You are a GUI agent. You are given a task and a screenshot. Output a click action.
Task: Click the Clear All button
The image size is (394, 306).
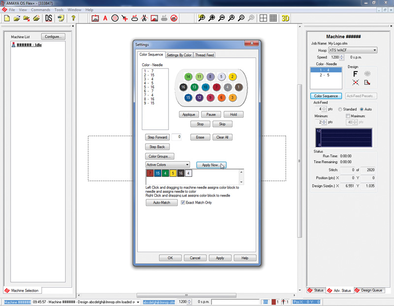223,137
